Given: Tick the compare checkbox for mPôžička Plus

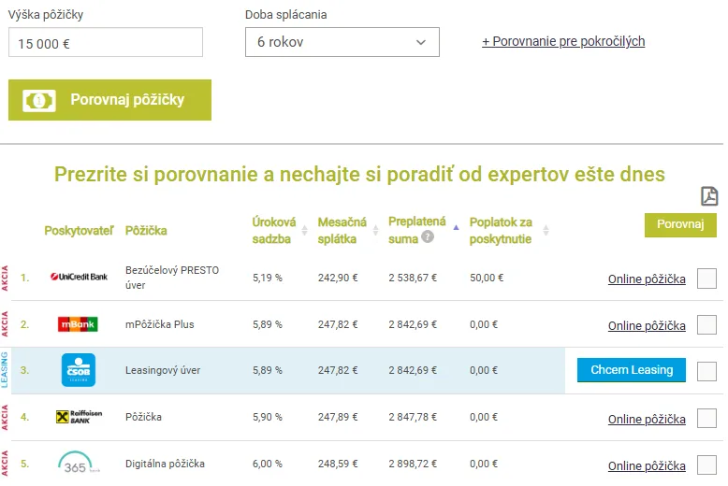Looking at the screenshot, I should click(x=706, y=324).
